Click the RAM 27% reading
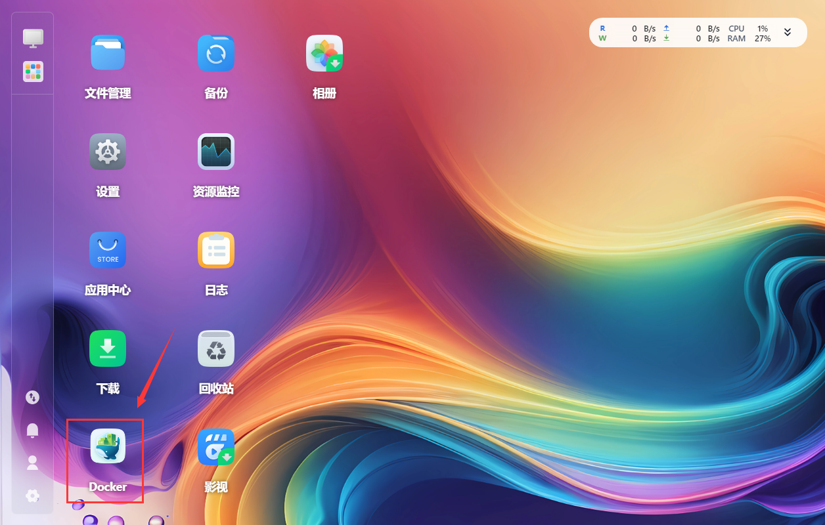 [749, 39]
